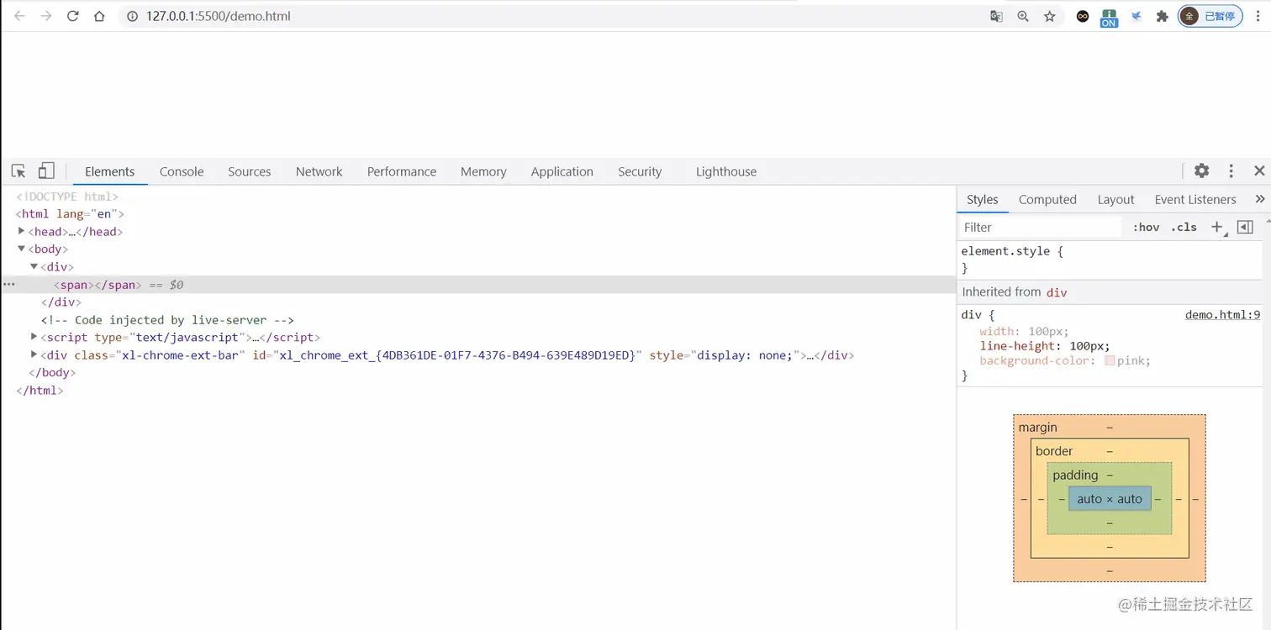The width and height of the screenshot is (1271, 630).
Task: Reload the page with refresh icon
Action: click(x=73, y=16)
